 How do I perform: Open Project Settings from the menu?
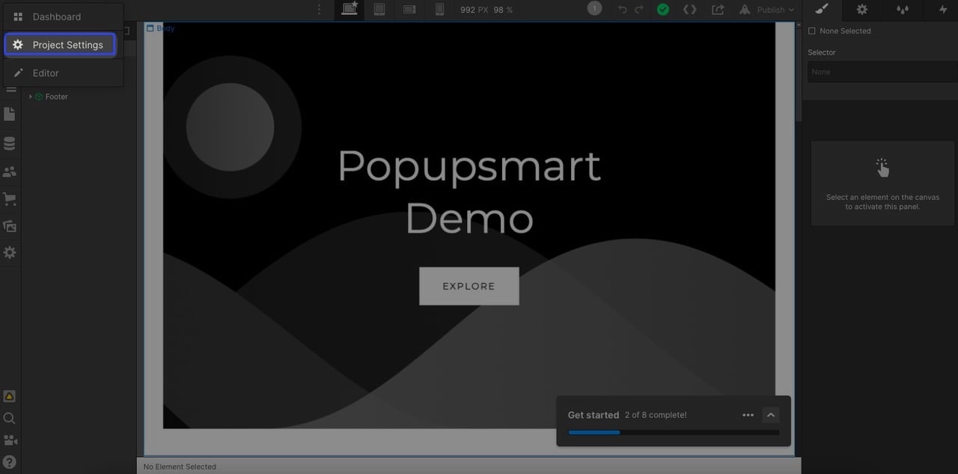[x=60, y=45]
